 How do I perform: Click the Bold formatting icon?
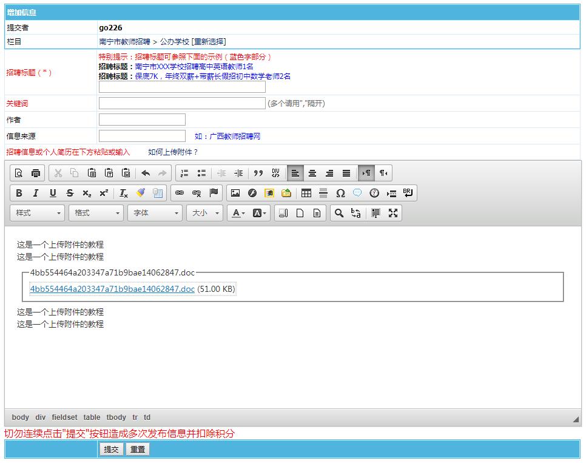[19, 193]
